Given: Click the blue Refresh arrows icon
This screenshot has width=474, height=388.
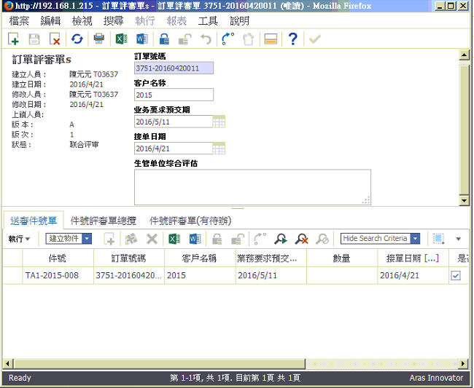Looking at the screenshot, I should pyautogui.click(x=77, y=39).
